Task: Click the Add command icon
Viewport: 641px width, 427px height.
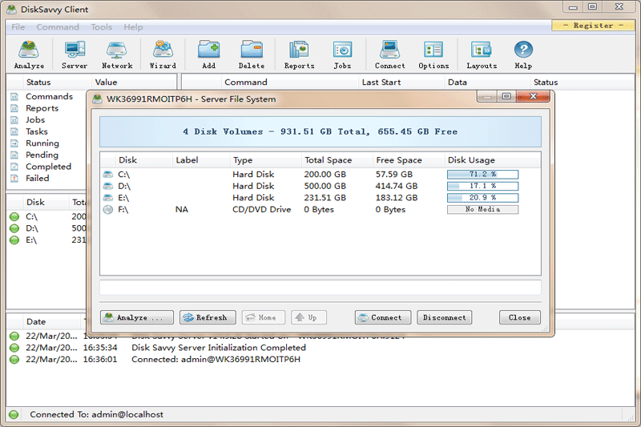Action: pos(208,54)
